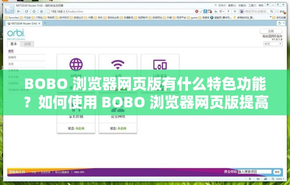290x185 pixels.
Task: Open the 查看(V) menu
Action: [232, 6]
